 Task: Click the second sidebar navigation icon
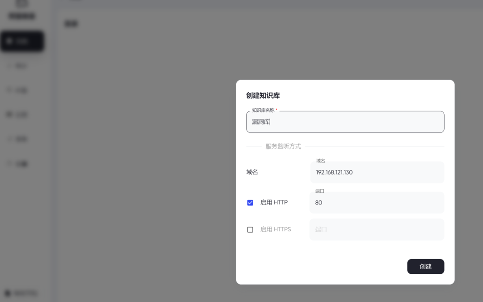[x=10, y=65]
